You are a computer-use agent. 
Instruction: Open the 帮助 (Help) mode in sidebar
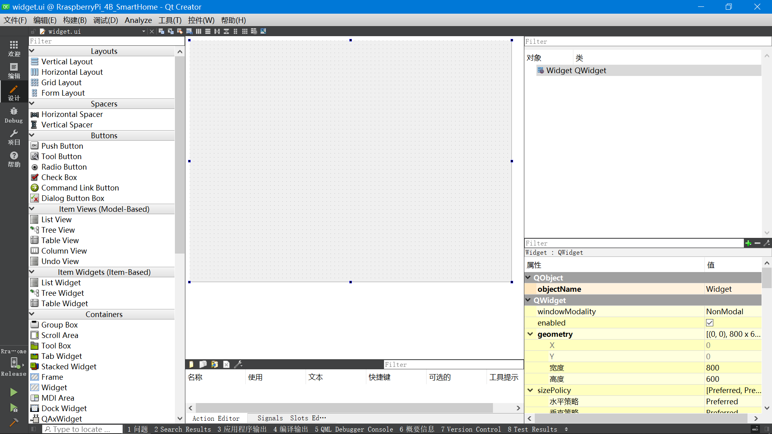[14, 159]
